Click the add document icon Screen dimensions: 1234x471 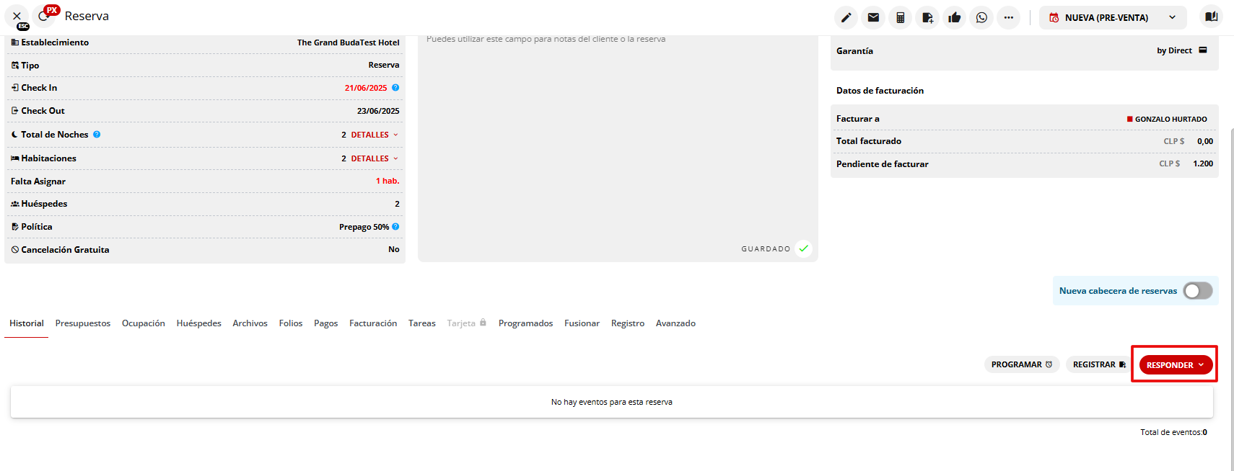pos(927,17)
